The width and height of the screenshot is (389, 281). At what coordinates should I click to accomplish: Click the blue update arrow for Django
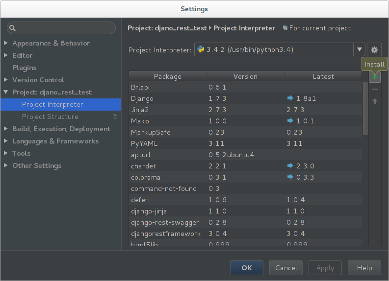[x=290, y=98]
